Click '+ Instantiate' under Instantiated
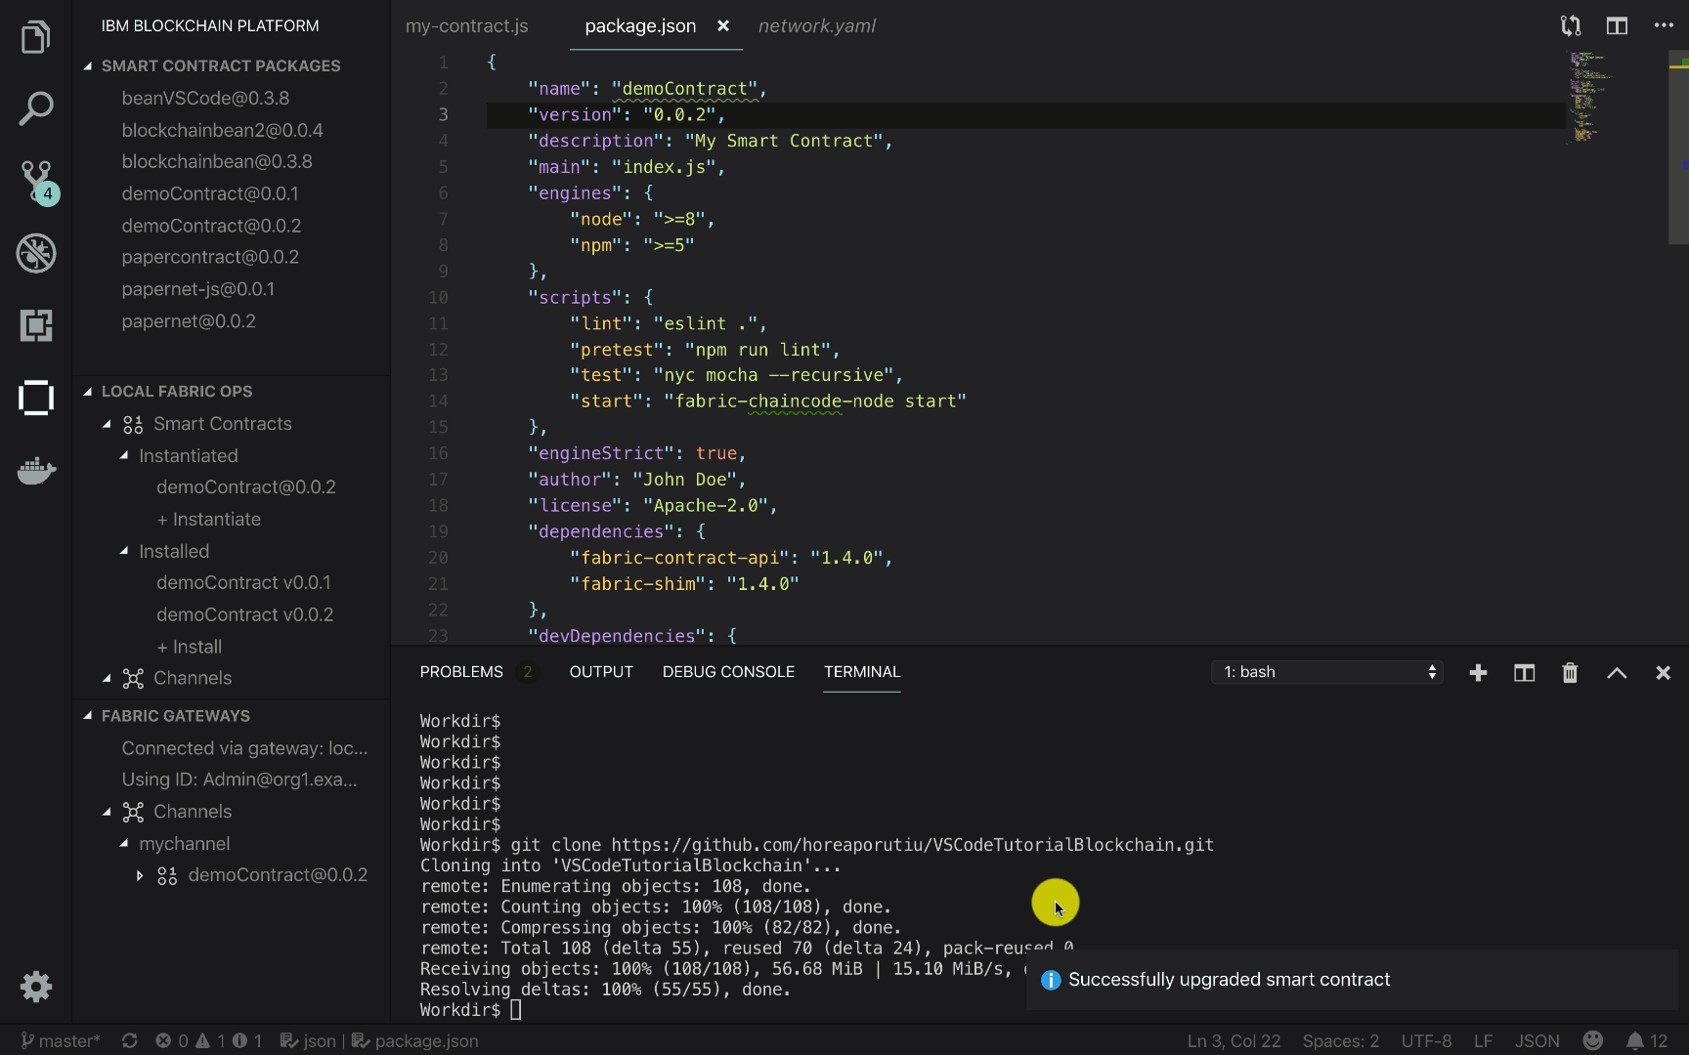1689x1055 pixels. coord(209,519)
